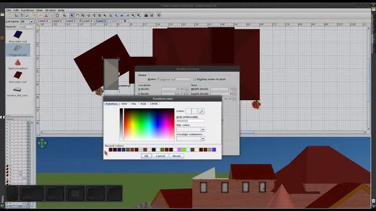
Task: Switch to the Level 2 tab
Action: pyautogui.click(x=86, y=21)
